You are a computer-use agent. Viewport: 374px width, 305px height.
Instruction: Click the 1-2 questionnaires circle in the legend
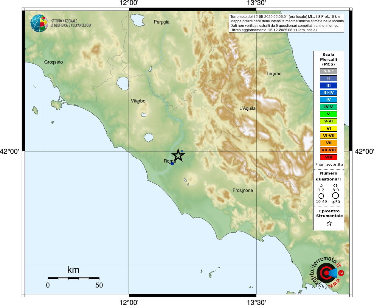click(321, 186)
